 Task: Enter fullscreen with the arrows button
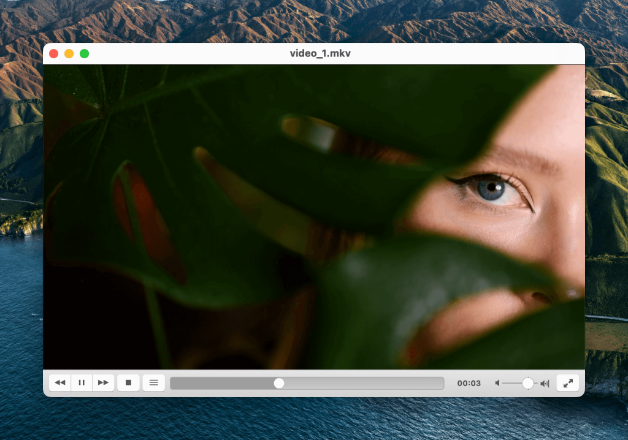(x=568, y=383)
